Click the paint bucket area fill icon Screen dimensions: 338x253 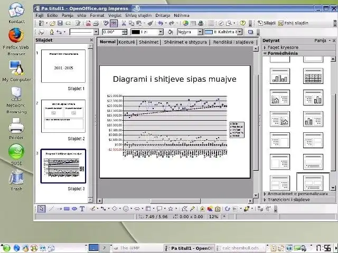(x=170, y=32)
